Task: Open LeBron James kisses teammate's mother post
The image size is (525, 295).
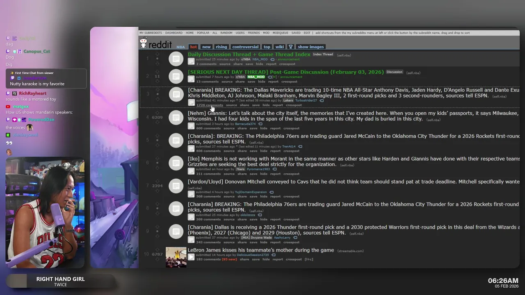Action: (261, 250)
